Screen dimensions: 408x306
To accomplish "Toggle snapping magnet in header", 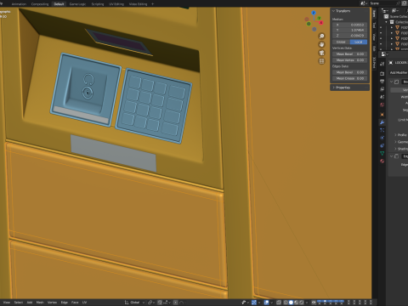I will click(x=160, y=303).
